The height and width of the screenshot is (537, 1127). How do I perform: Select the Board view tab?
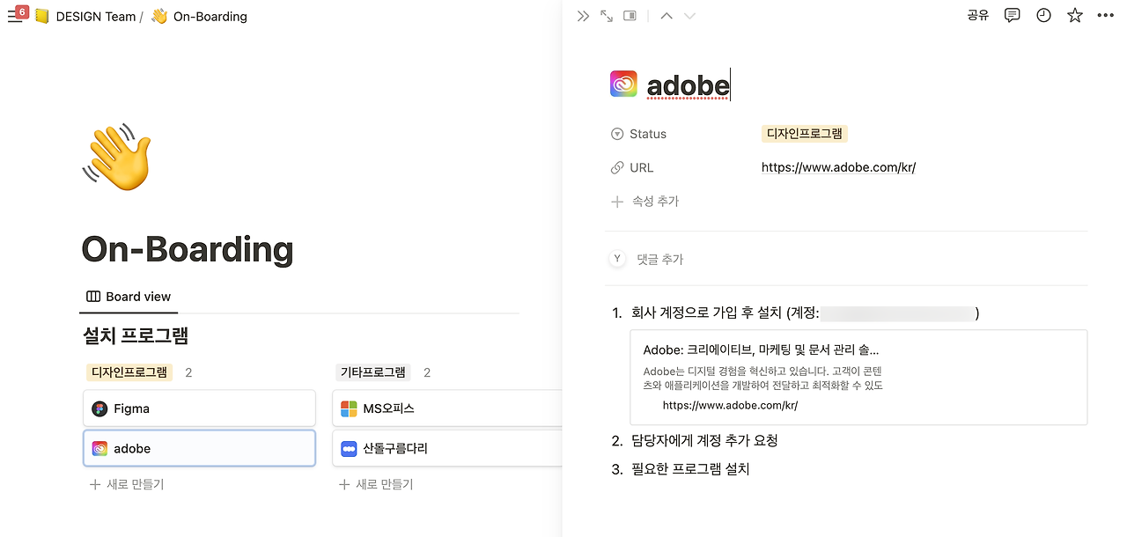point(129,297)
